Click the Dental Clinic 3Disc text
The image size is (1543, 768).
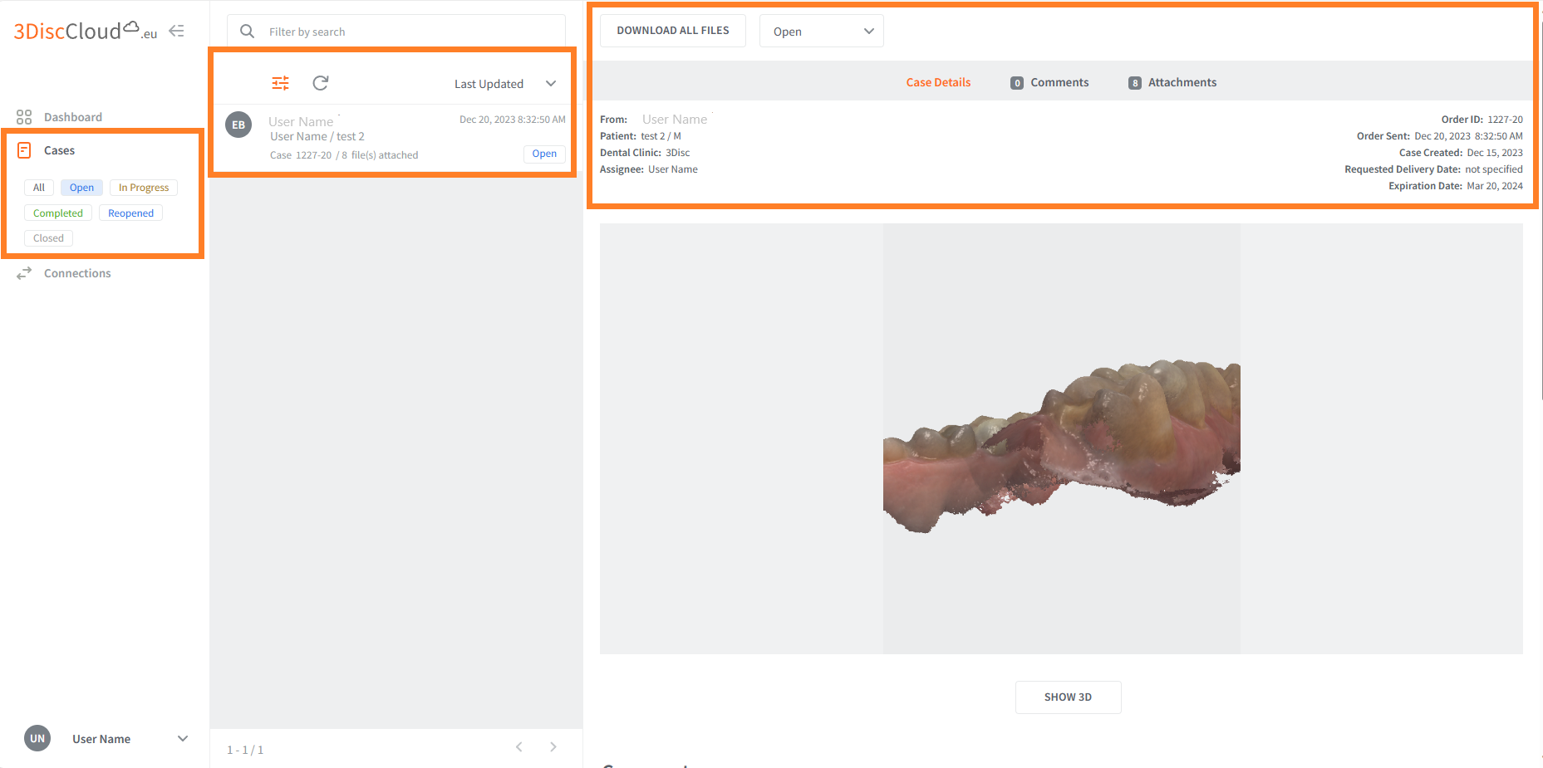(x=645, y=153)
